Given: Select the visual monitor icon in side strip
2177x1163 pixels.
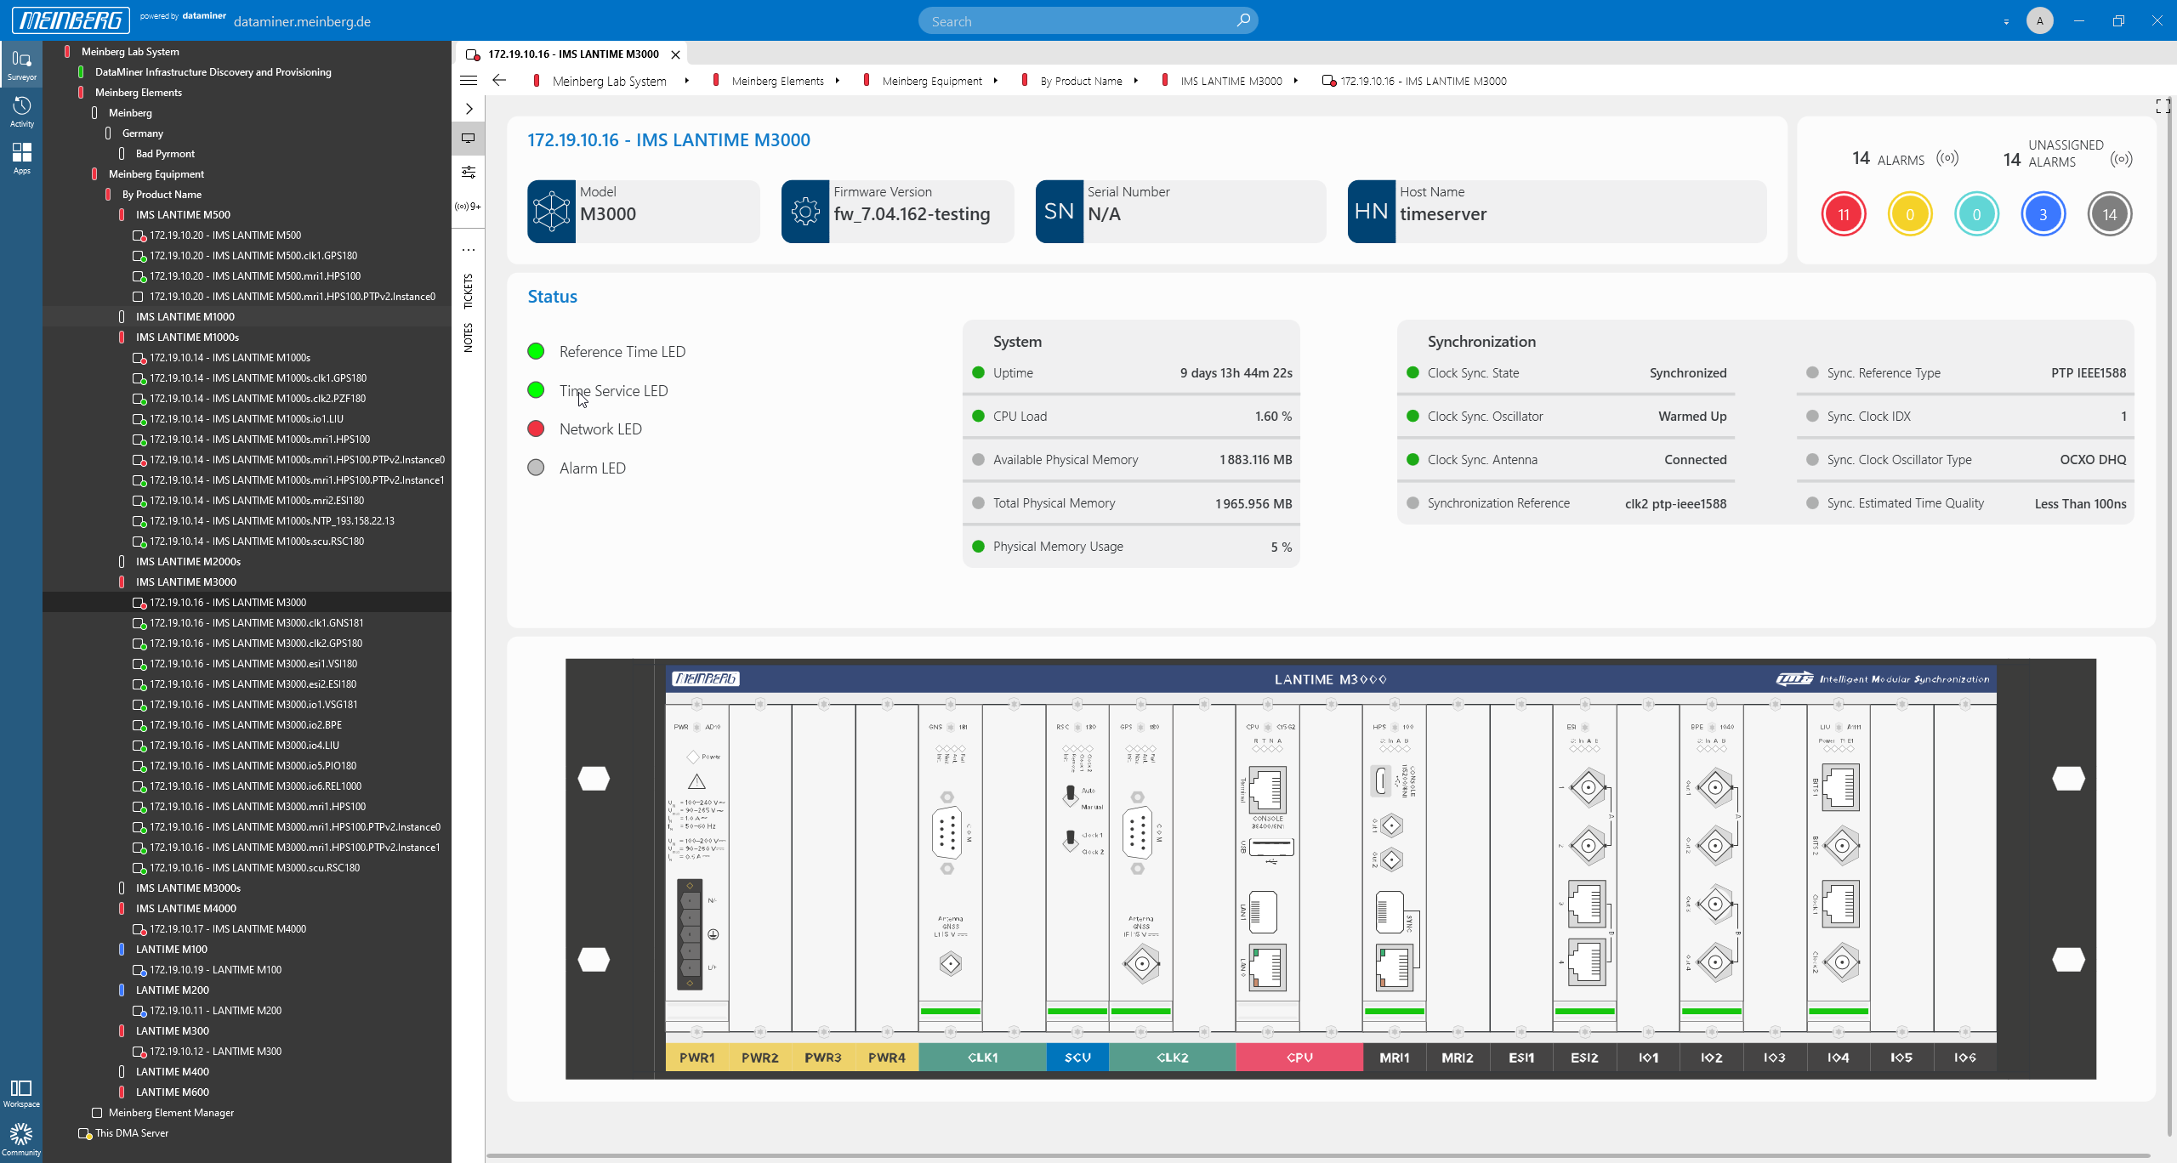Looking at the screenshot, I should coord(469,138).
